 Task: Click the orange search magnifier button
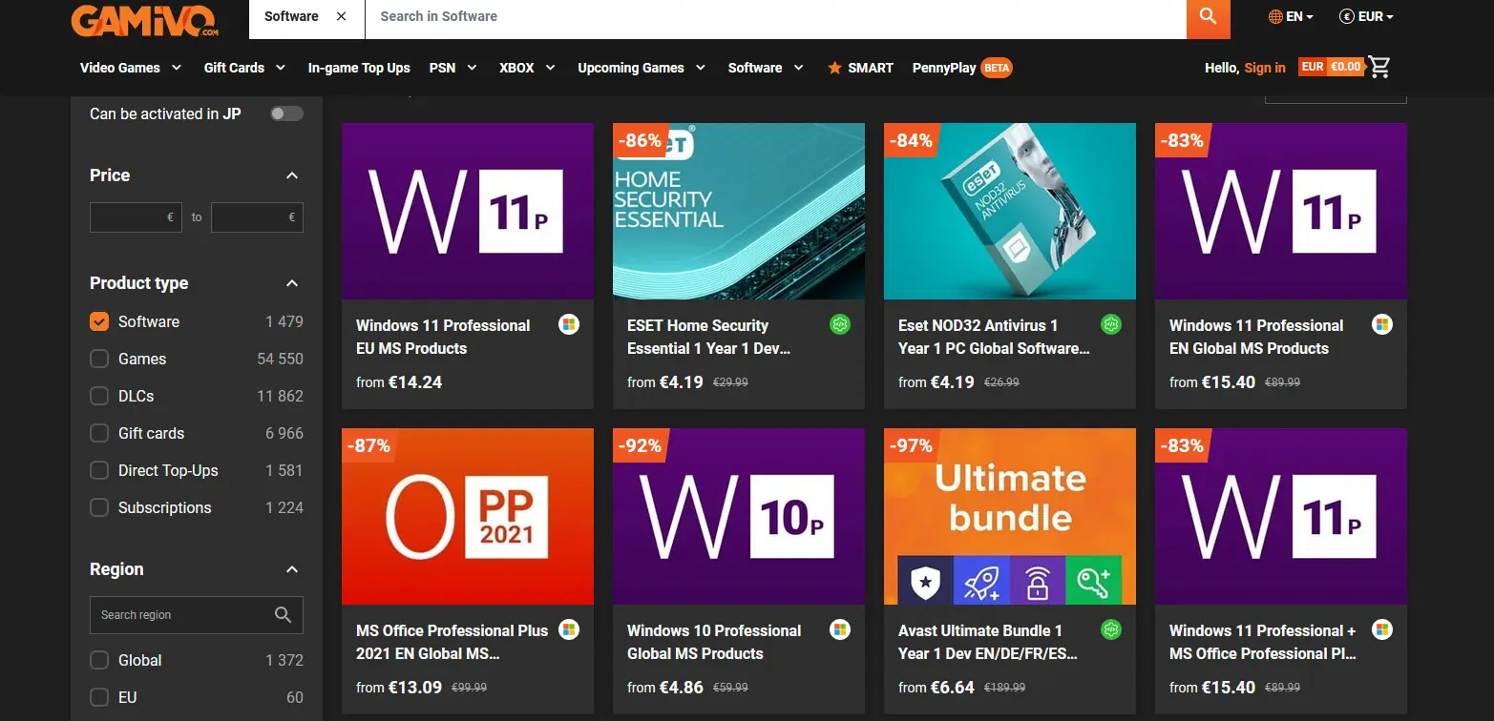(x=1209, y=17)
